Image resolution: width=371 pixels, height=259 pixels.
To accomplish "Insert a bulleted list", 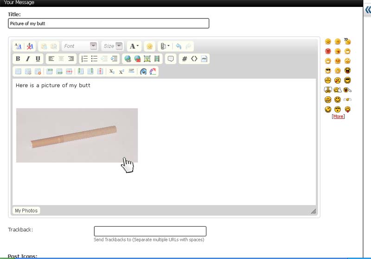I will click(x=94, y=59).
